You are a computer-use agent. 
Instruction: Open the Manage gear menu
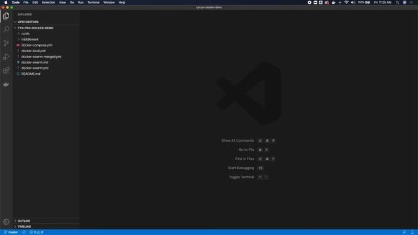6,222
